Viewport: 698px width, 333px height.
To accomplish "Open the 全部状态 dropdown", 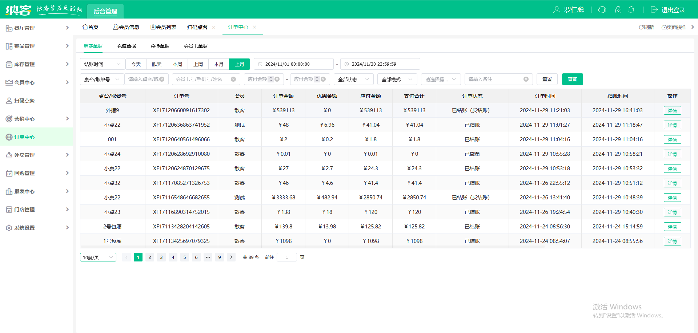I will click(353, 79).
